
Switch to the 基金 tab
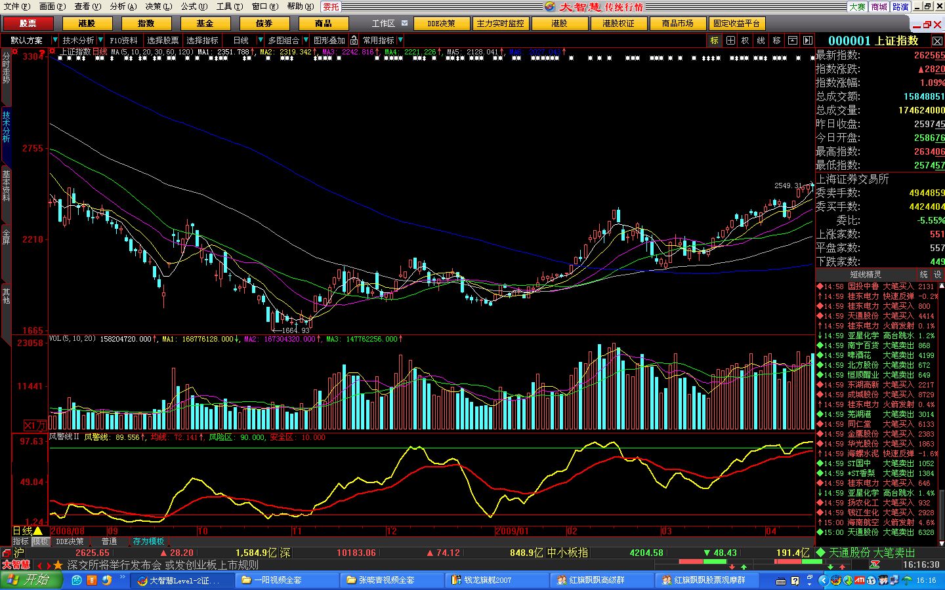tap(205, 24)
